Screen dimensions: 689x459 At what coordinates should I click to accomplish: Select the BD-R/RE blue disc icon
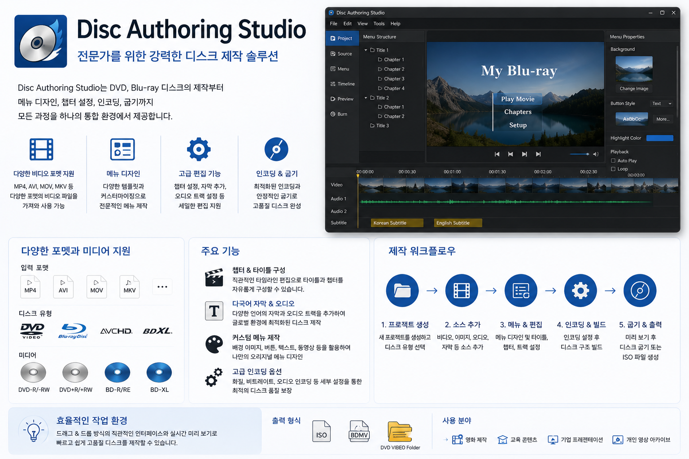(x=118, y=372)
